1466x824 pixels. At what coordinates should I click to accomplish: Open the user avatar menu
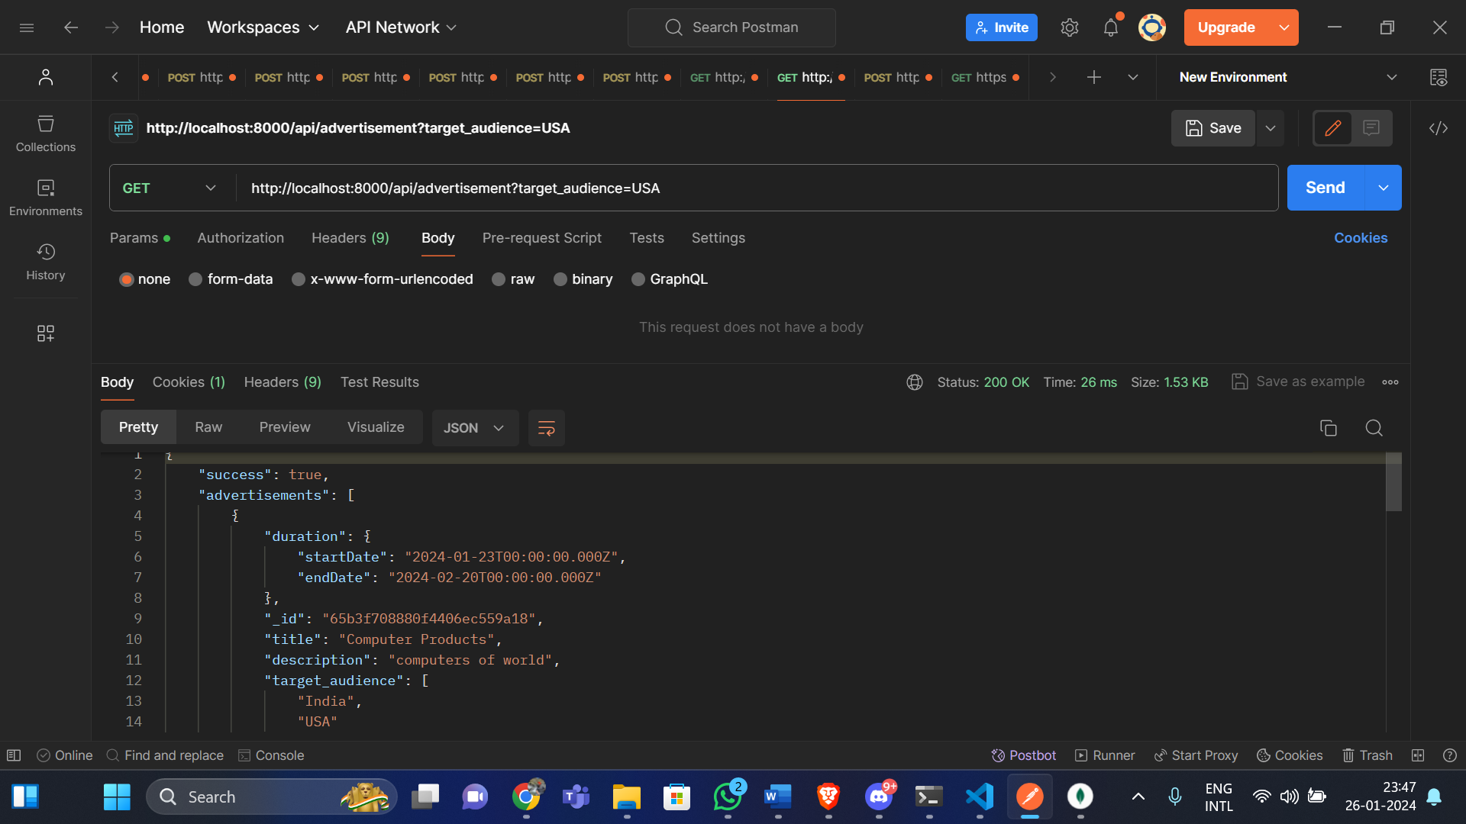[x=1152, y=27]
